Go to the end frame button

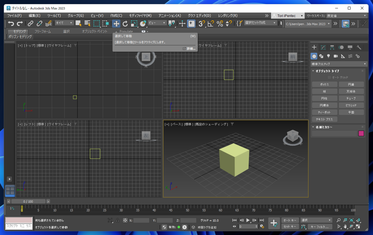tap(262, 220)
